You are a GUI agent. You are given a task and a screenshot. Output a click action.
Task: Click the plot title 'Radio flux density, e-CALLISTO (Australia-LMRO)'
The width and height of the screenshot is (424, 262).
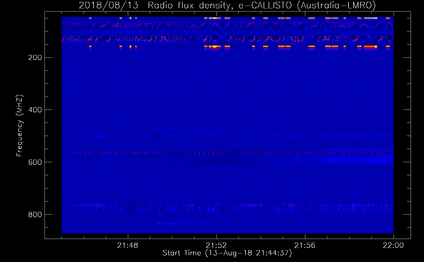(262, 6)
